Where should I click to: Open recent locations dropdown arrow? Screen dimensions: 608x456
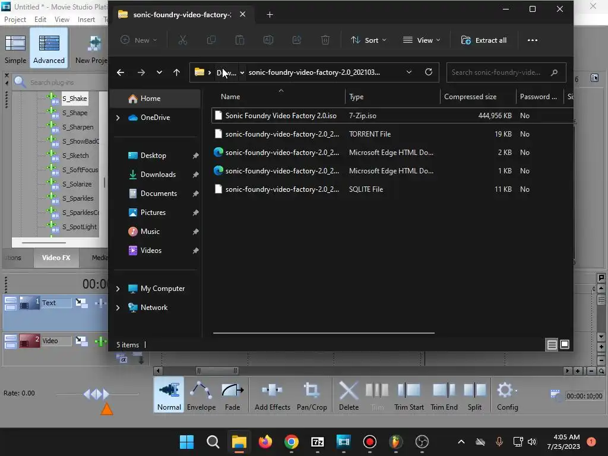[x=159, y=72]
